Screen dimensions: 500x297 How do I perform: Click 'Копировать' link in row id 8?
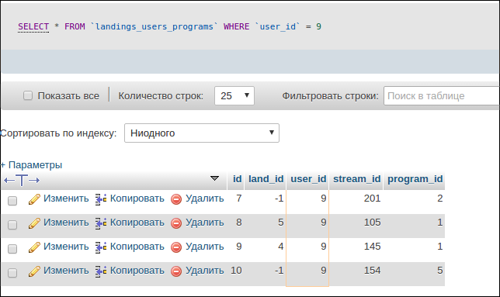[137, 223]
